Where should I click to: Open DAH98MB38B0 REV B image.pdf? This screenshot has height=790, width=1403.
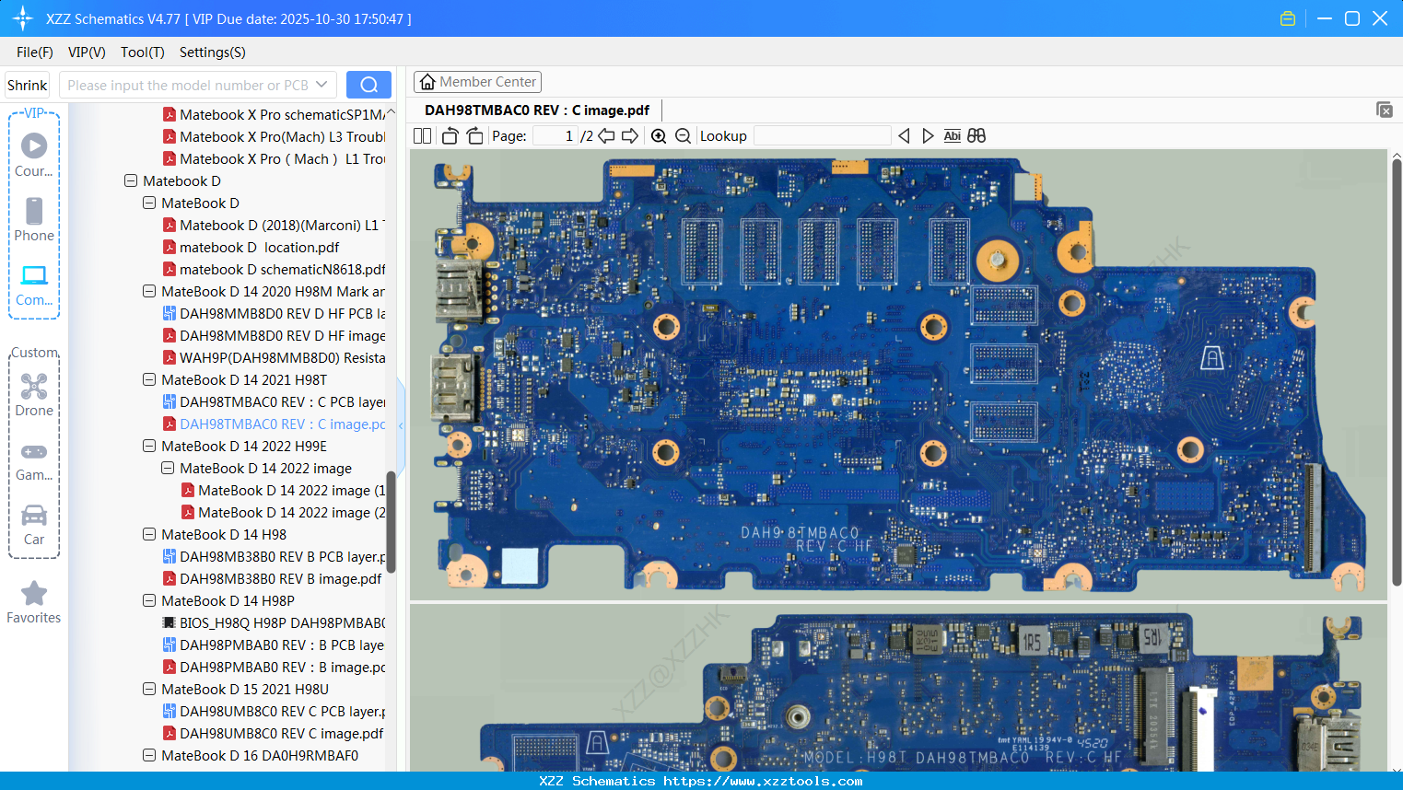273,579
